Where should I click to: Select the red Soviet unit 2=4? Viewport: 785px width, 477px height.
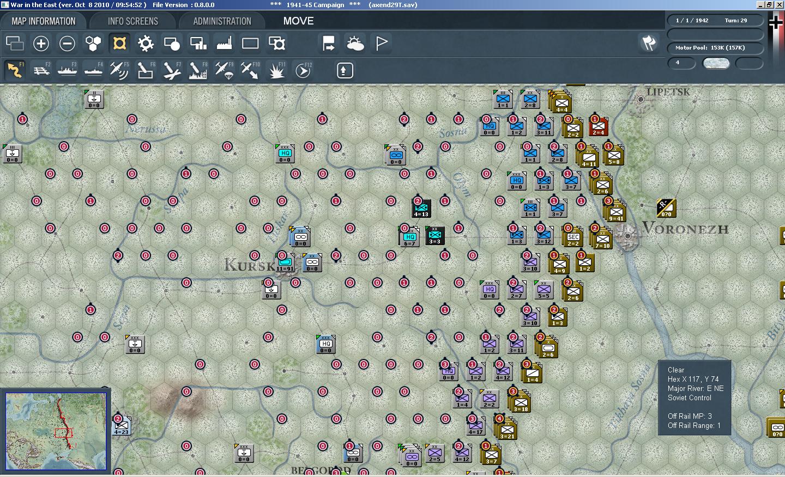tap(598, 126)
